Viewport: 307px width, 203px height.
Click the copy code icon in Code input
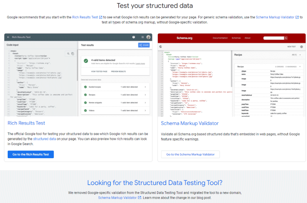[x=73, y=54]
